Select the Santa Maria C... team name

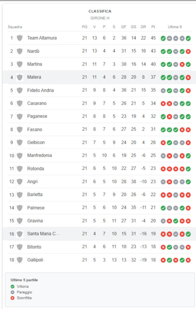click(43, 234)
